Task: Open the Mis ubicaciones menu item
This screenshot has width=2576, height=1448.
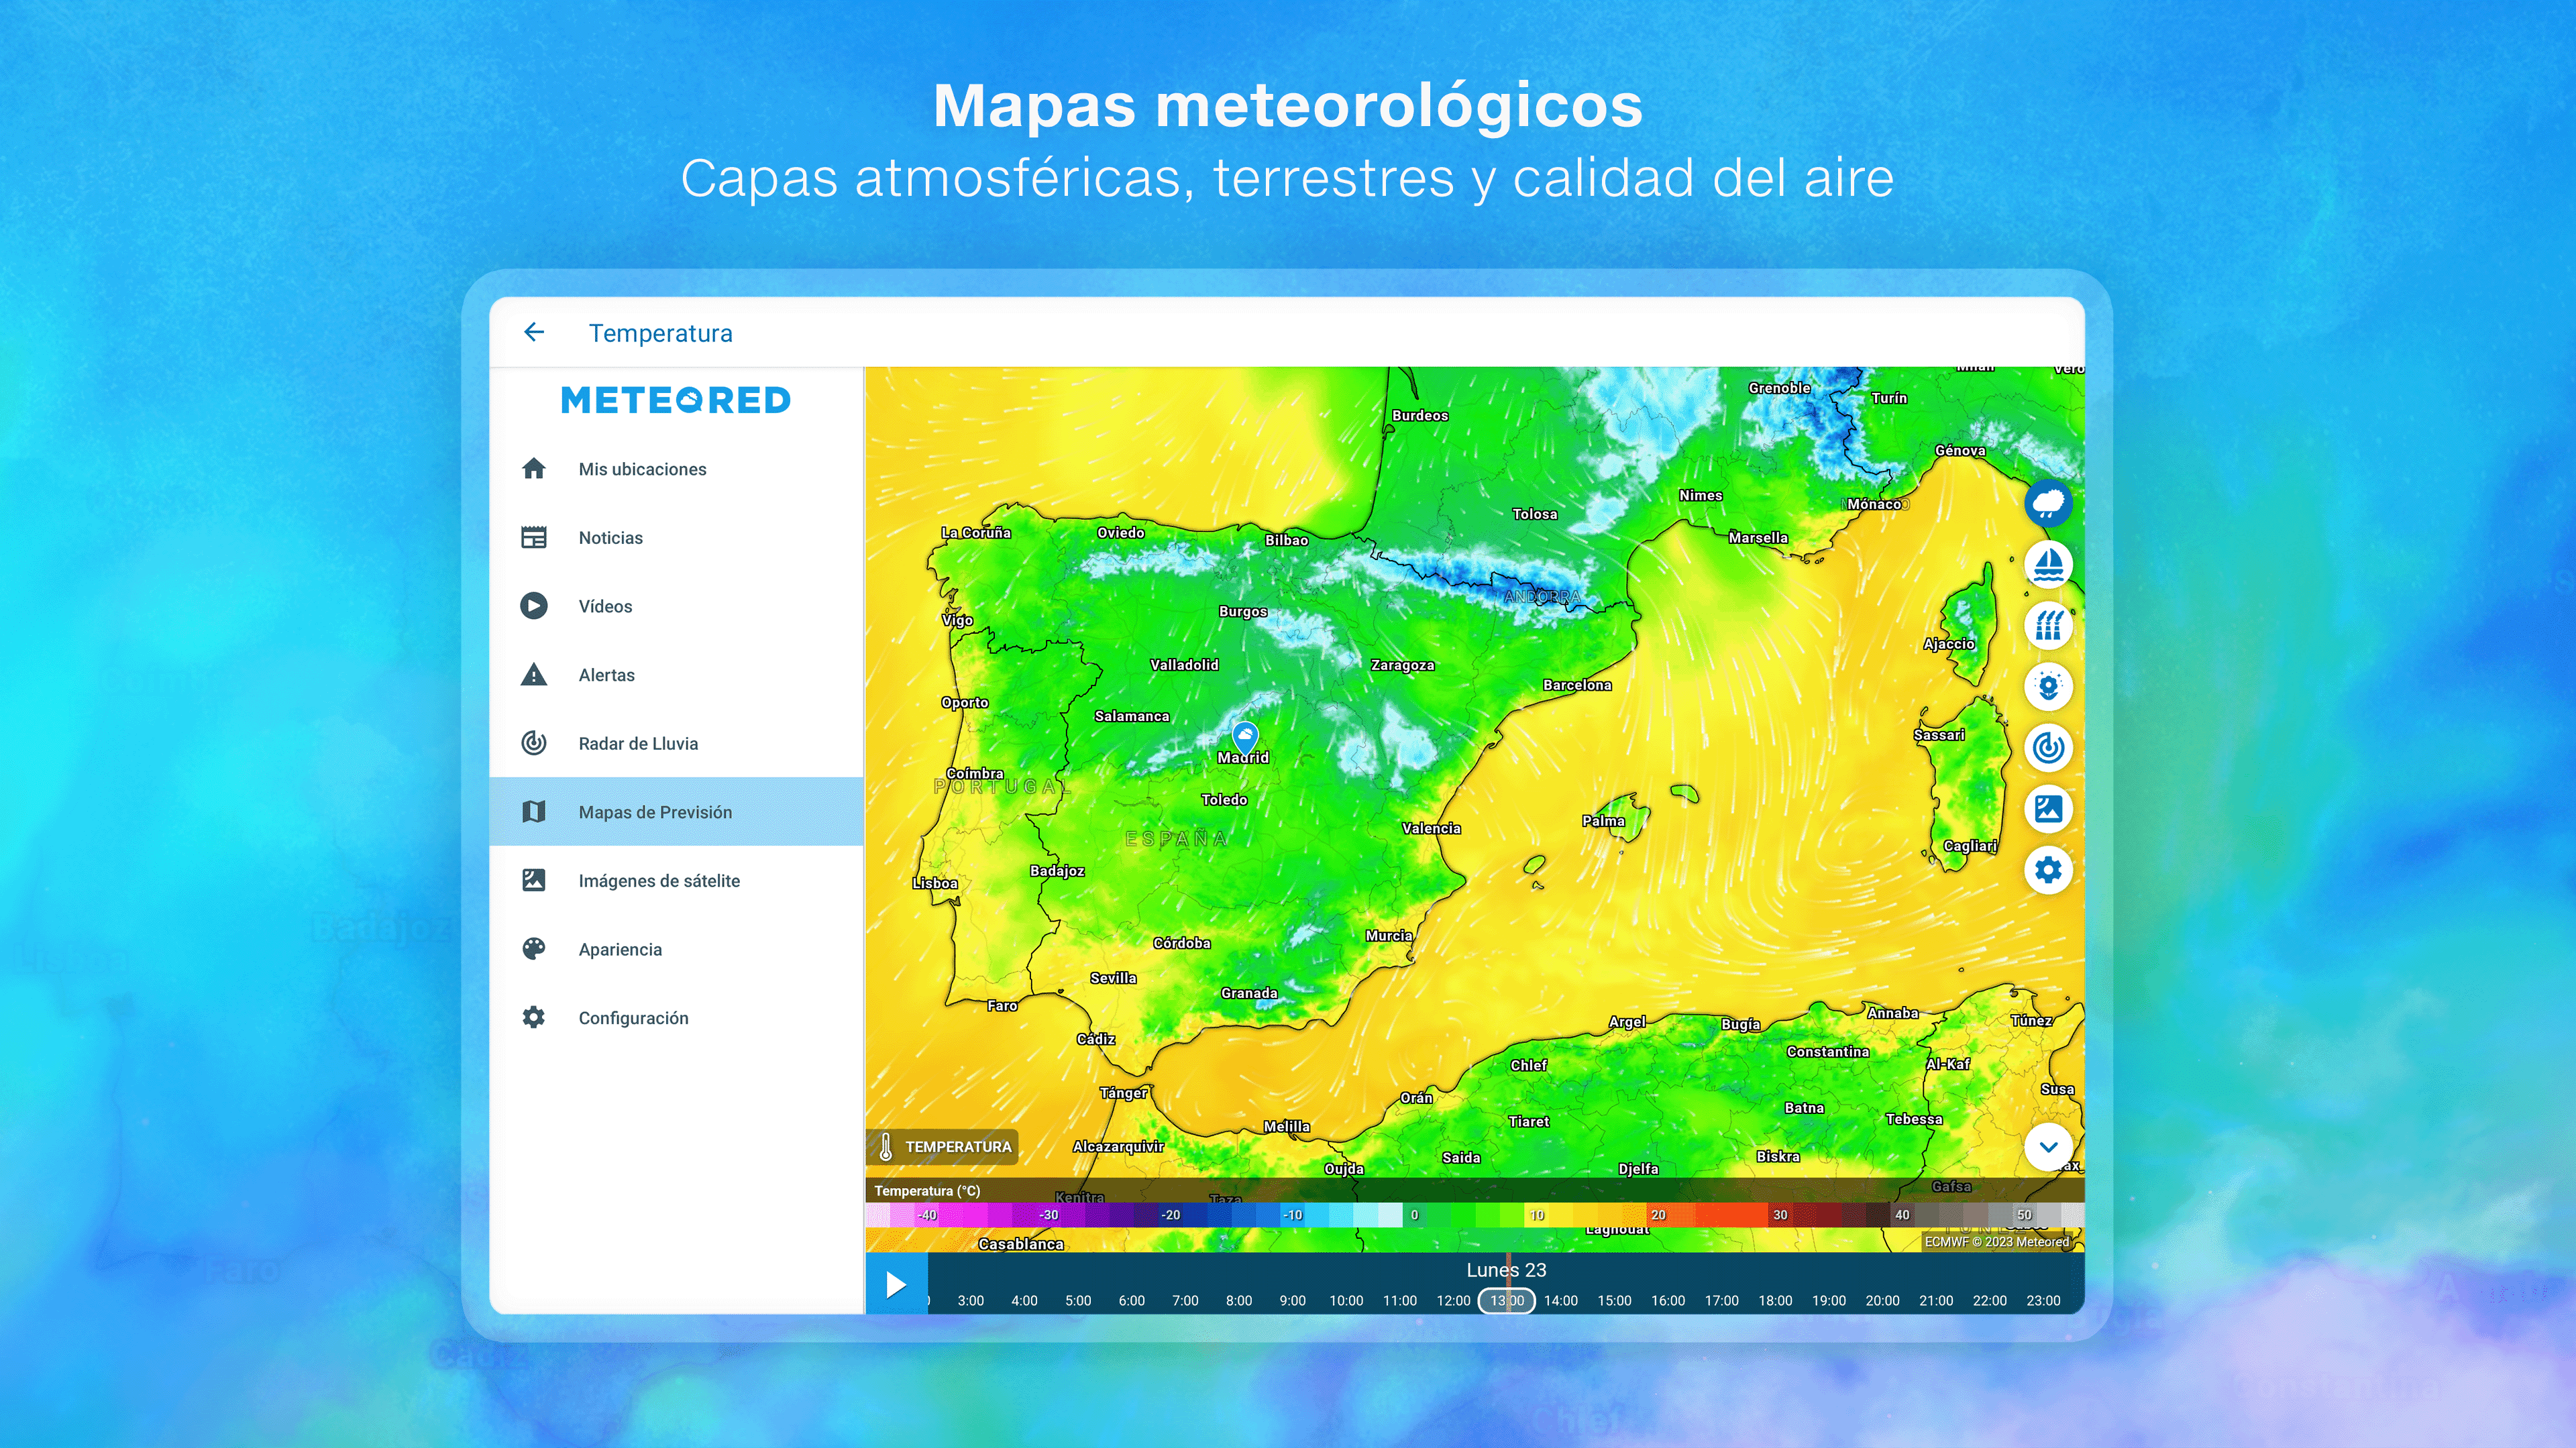Action: (676, 469)
